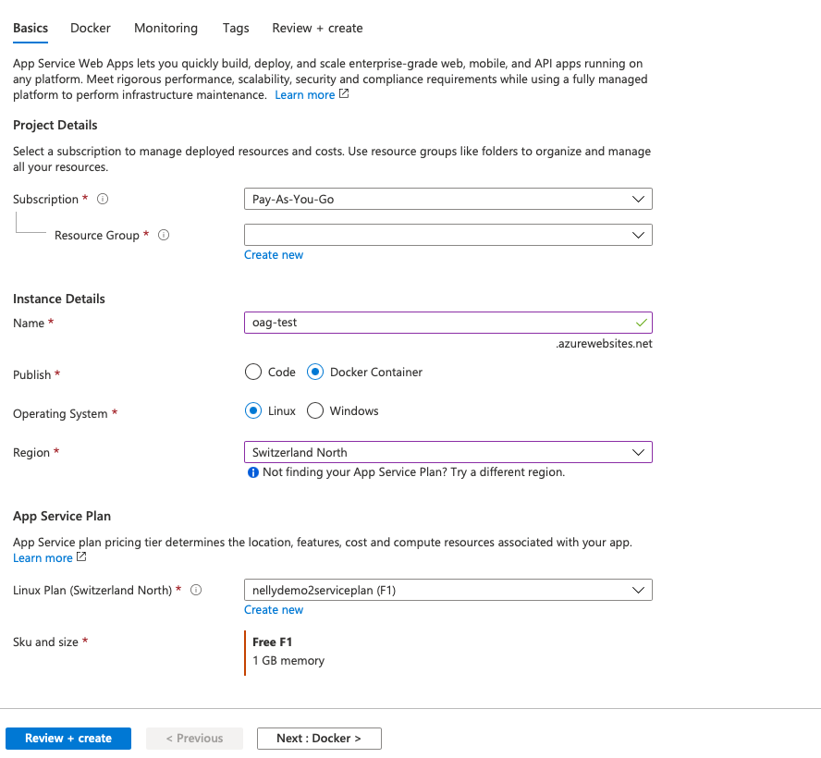Choose Windows as the operating system
Viewport: 821px width, 758px height.
[315, 410]
